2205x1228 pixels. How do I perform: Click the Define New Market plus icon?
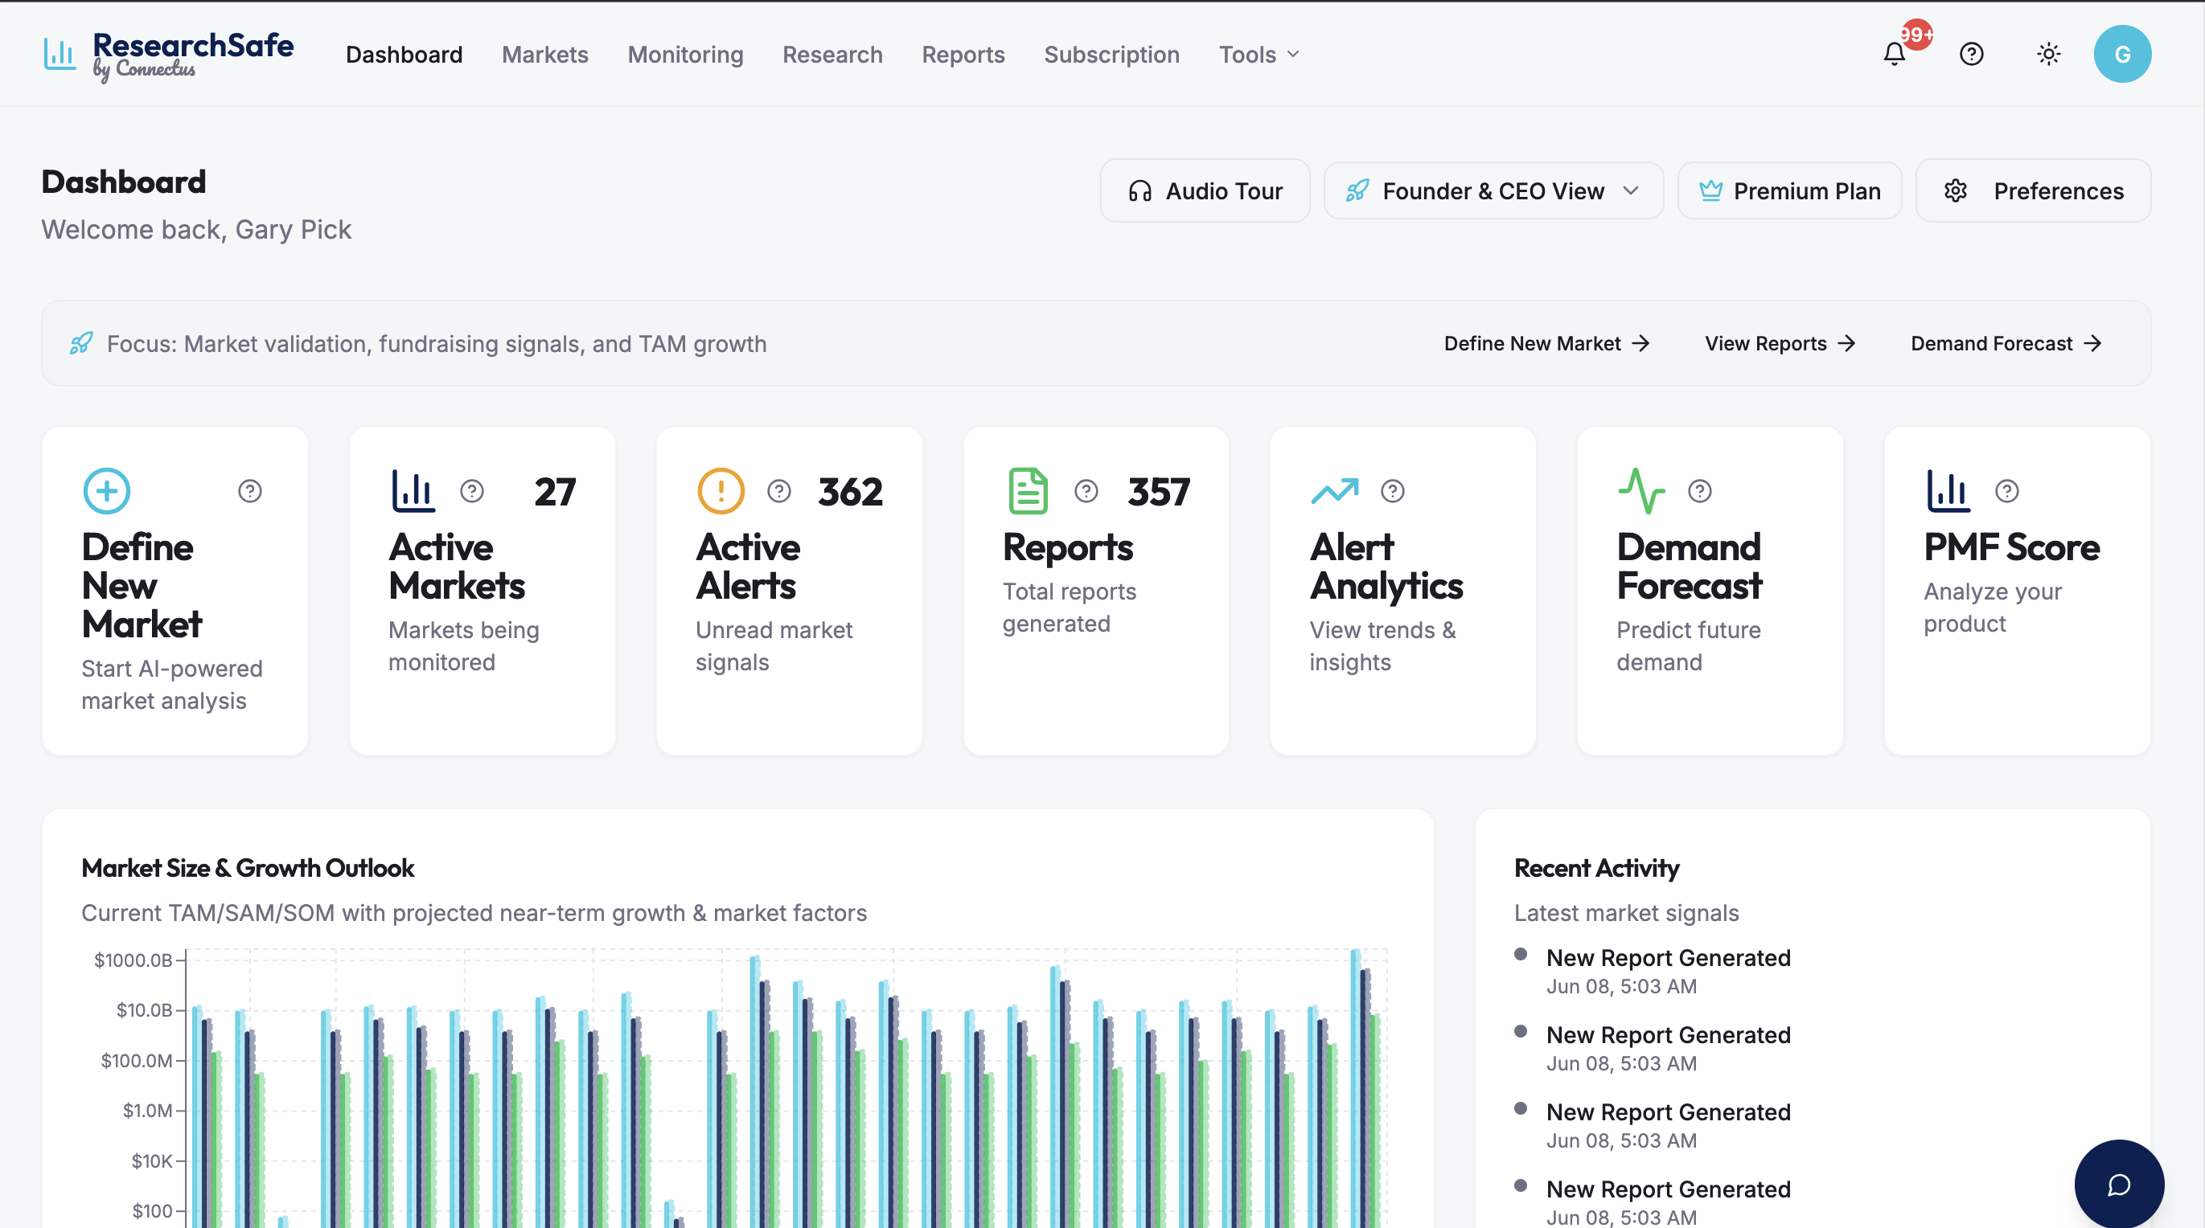pos(107,490)
